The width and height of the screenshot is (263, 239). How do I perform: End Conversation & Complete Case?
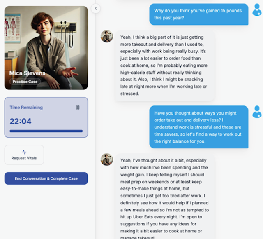(46, 178)
